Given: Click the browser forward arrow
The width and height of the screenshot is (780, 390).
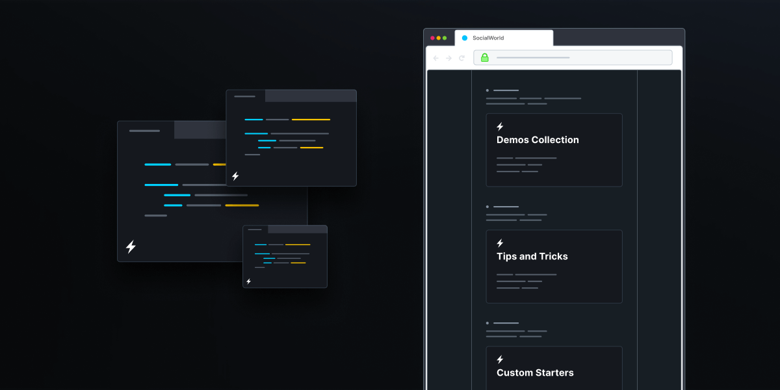Looking at the screenshot, I should pyautogui.click(x=448, y=58).
